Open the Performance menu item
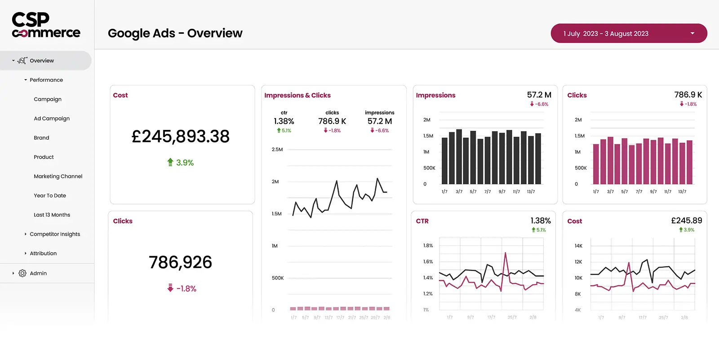This screenshot has height=356, width=719. point(46,80)
